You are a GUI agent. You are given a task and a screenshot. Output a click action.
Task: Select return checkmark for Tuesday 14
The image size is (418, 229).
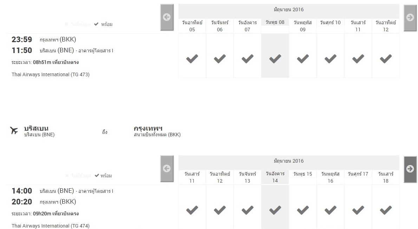click(x=275, y=210)
